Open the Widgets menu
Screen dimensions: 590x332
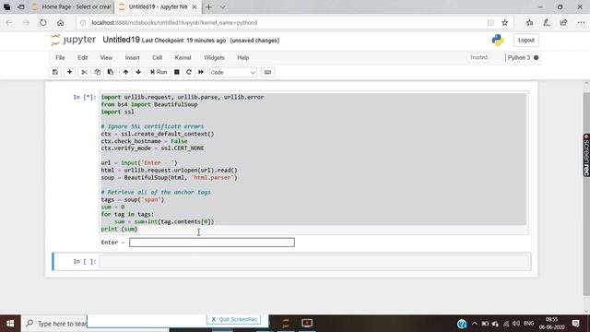(x=214, y=57)
